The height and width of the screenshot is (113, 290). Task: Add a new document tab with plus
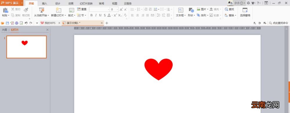tap(107, 23)
